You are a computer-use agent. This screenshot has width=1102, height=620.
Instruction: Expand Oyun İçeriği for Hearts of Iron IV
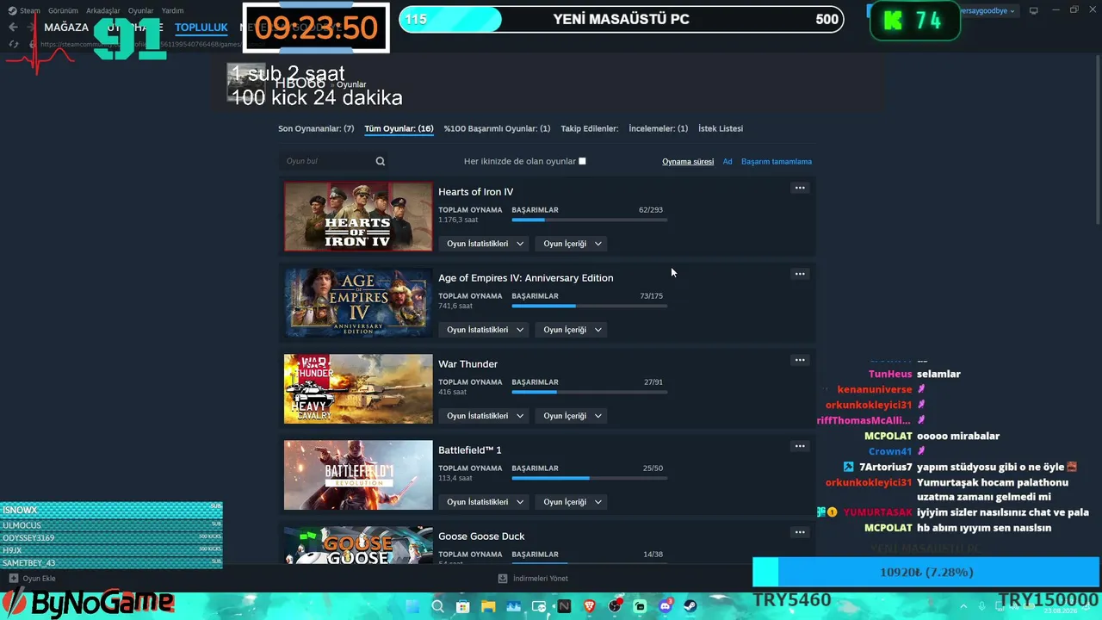point(573,244)
